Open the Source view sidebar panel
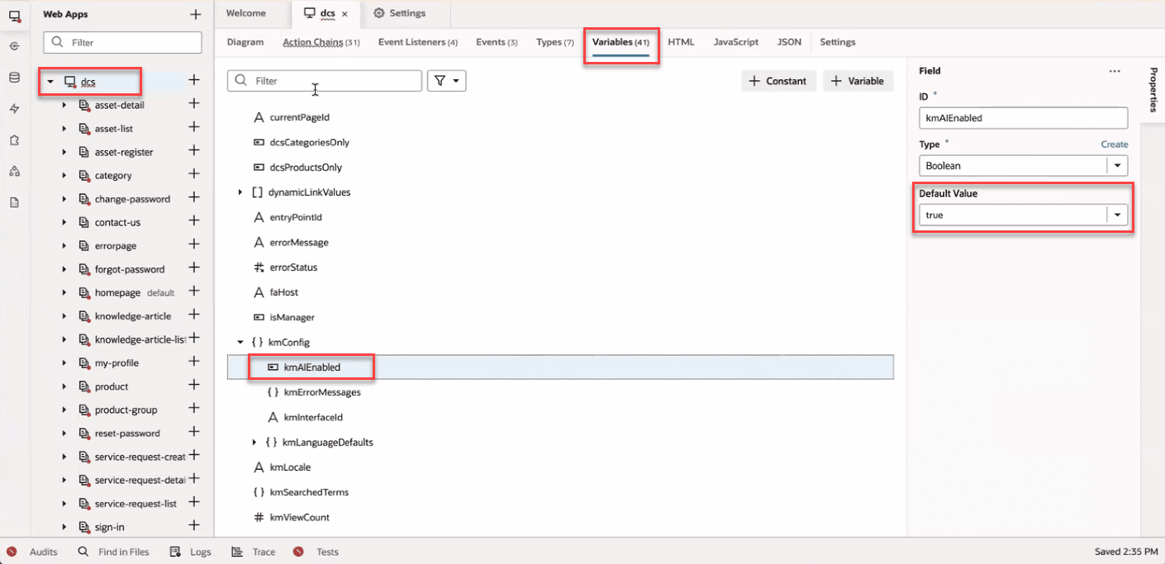This screenshot has width=1165, height=564. click(x=13, y=201)
